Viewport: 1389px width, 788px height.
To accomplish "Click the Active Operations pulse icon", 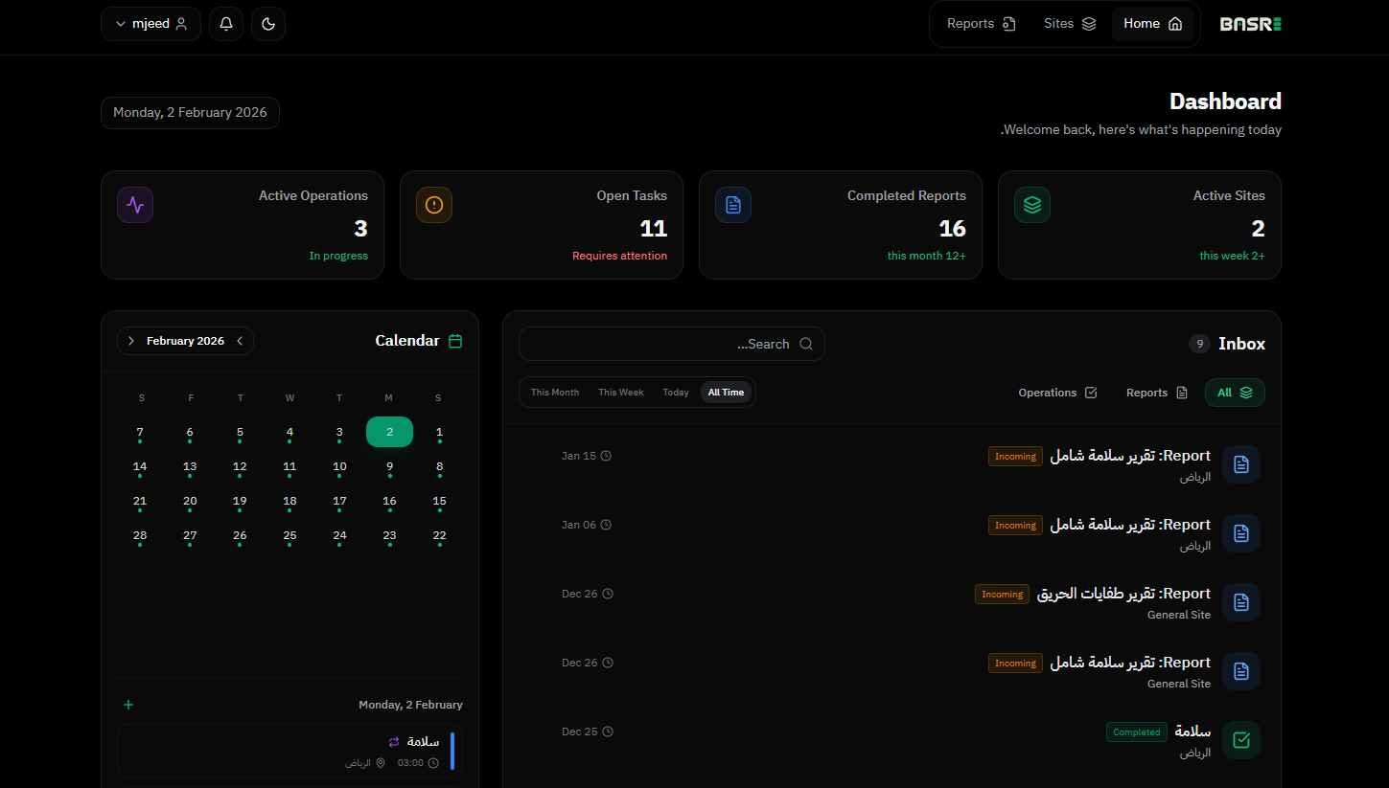I will [134, 204].
